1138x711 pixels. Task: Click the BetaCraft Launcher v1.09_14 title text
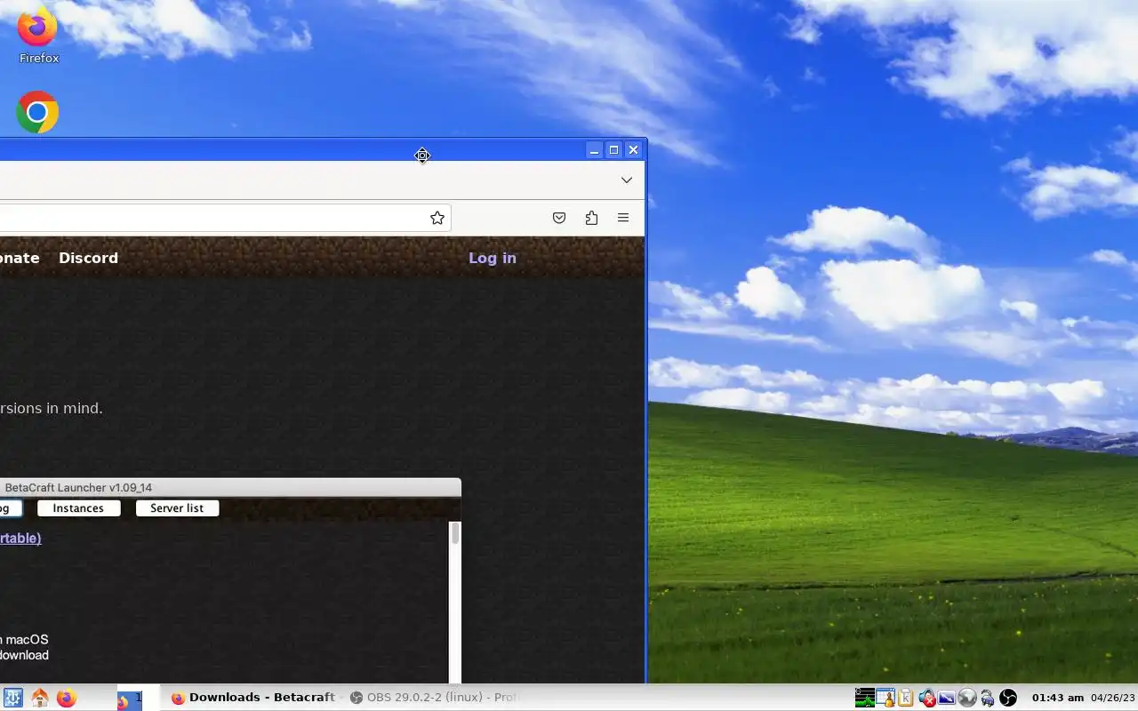[x=78, y=487]
